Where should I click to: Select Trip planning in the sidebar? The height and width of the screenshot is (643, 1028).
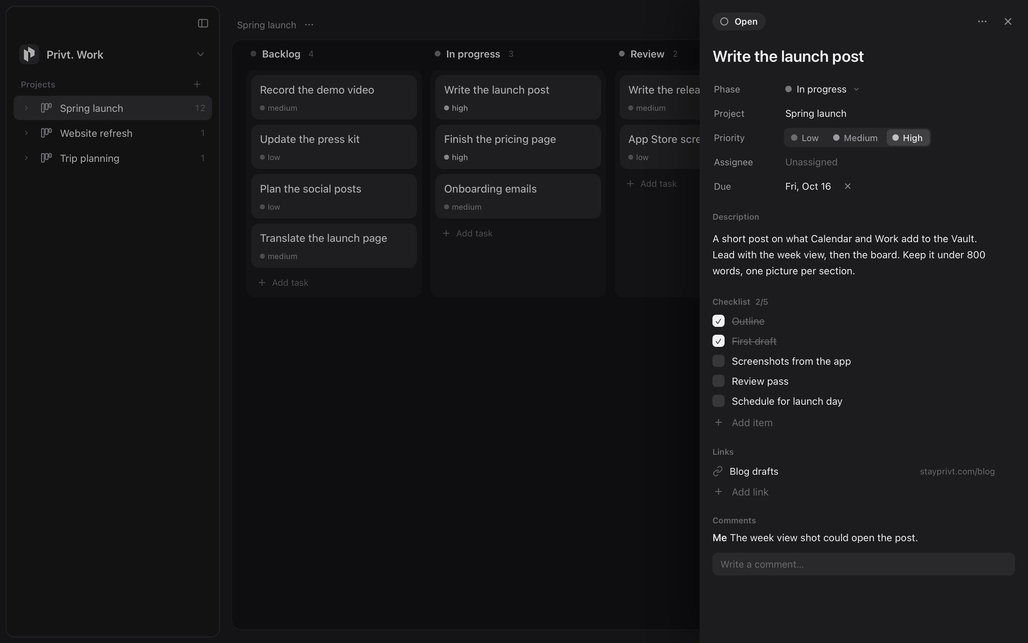coord(112,158)
